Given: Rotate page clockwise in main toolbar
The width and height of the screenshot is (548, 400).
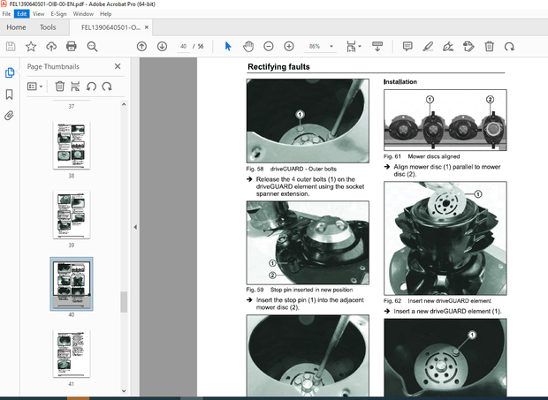Looking at the screenshot, I should pos(509,47).
